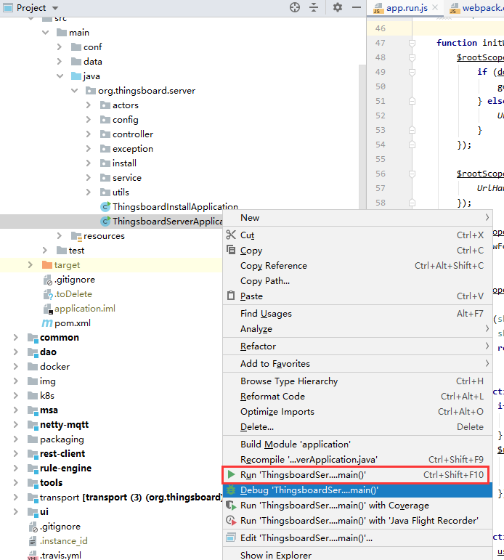Image resolution: width=504 pixels, height=560 pixels.
Task: Select the exception package
Action: (132, 149)
